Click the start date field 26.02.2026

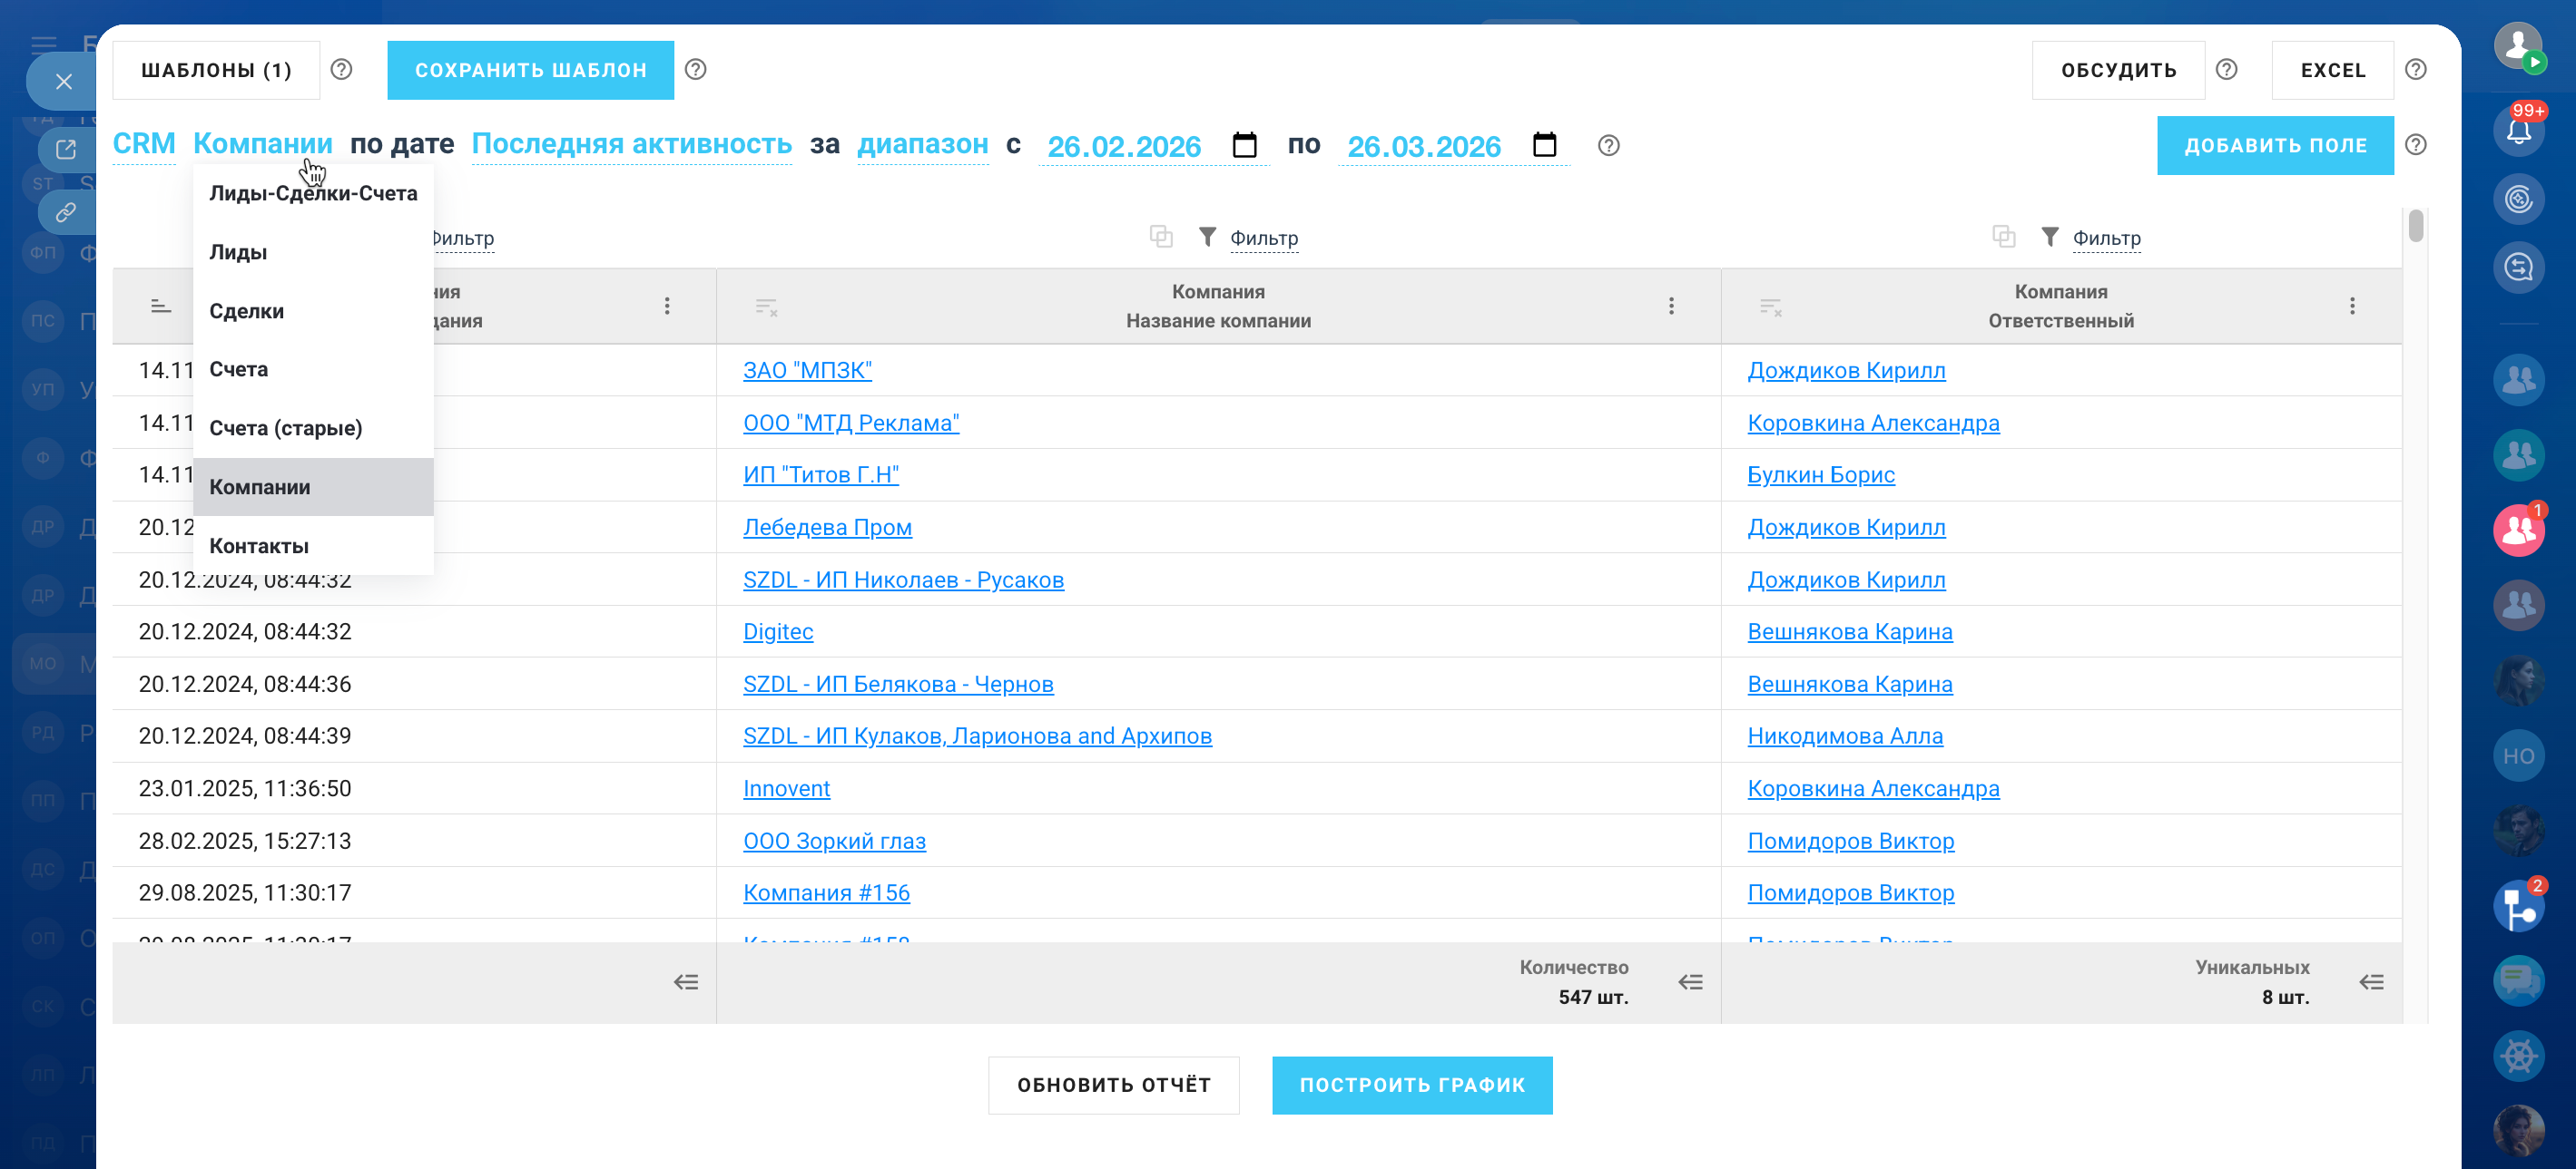[x=1123, y=147]
